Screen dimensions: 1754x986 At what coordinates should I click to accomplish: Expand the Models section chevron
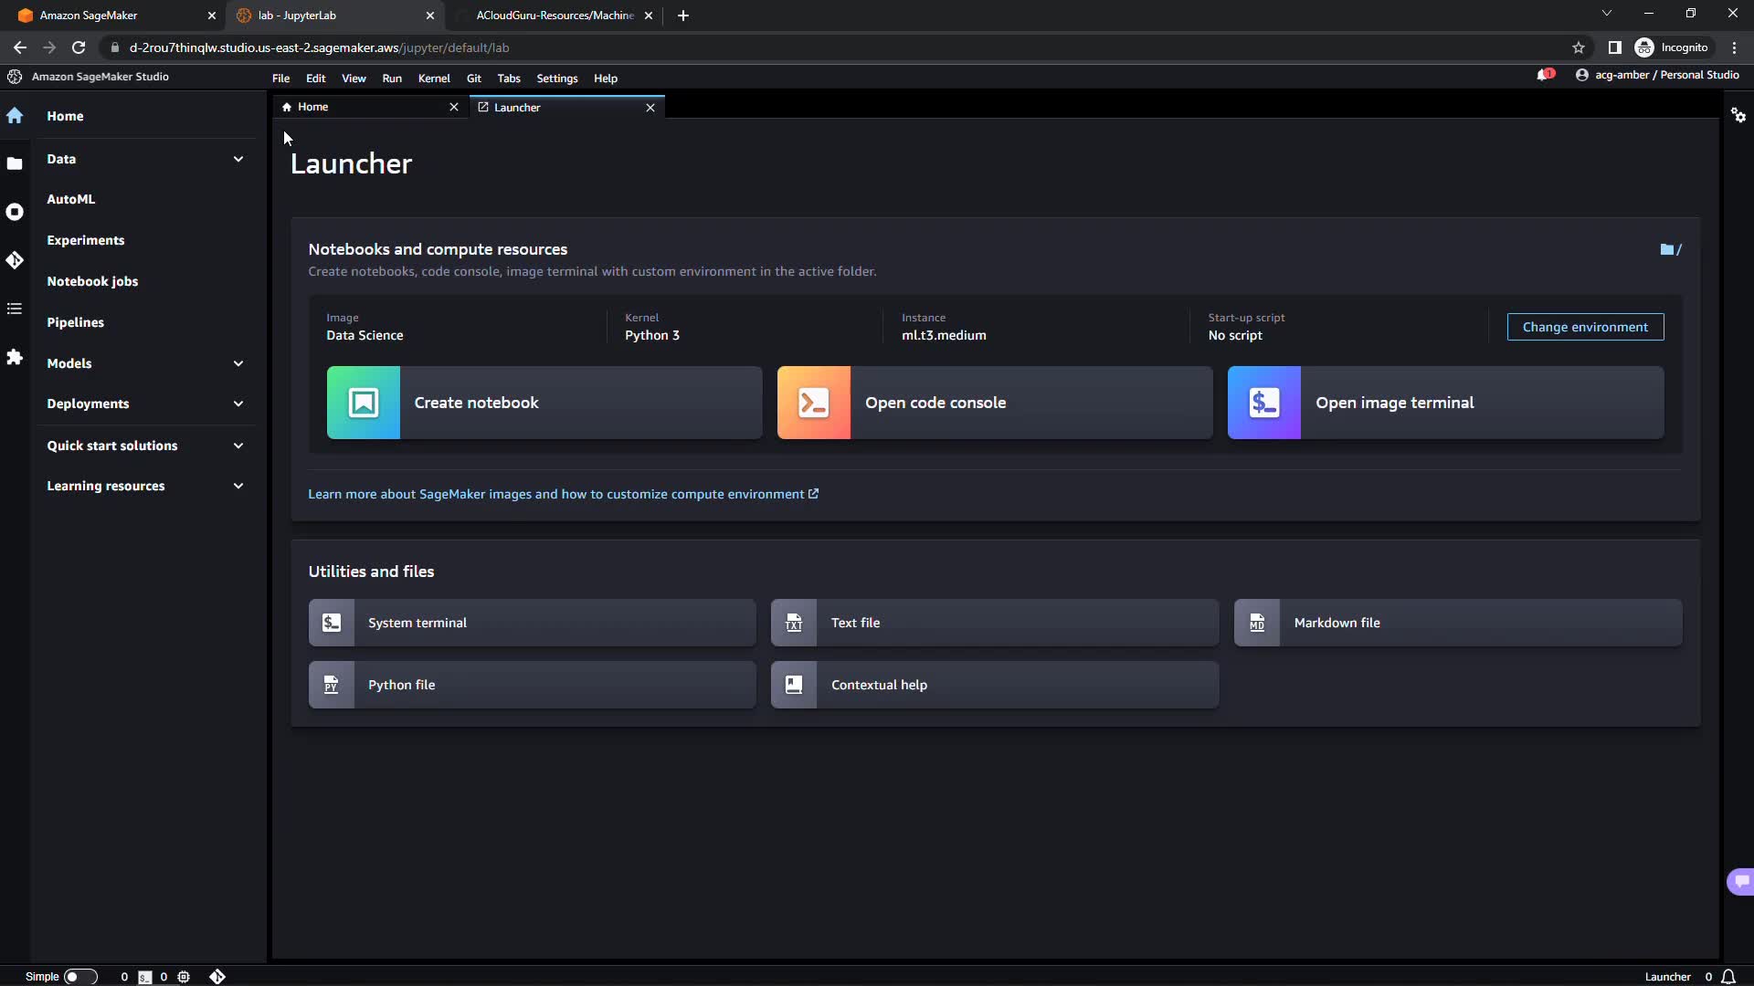coord(238,363)
